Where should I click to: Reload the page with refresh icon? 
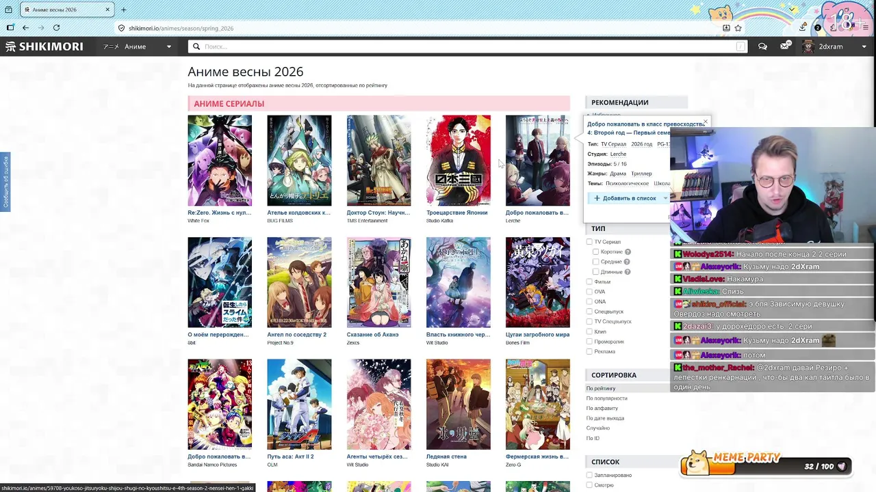tap(56, 28)
